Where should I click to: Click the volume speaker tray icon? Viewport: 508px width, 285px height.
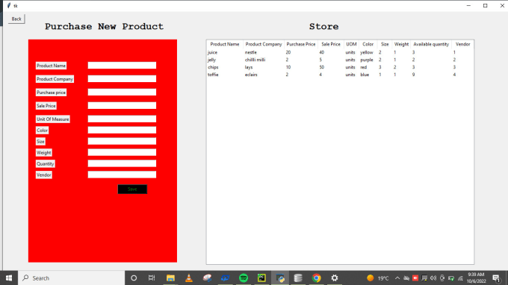(433, 278)
